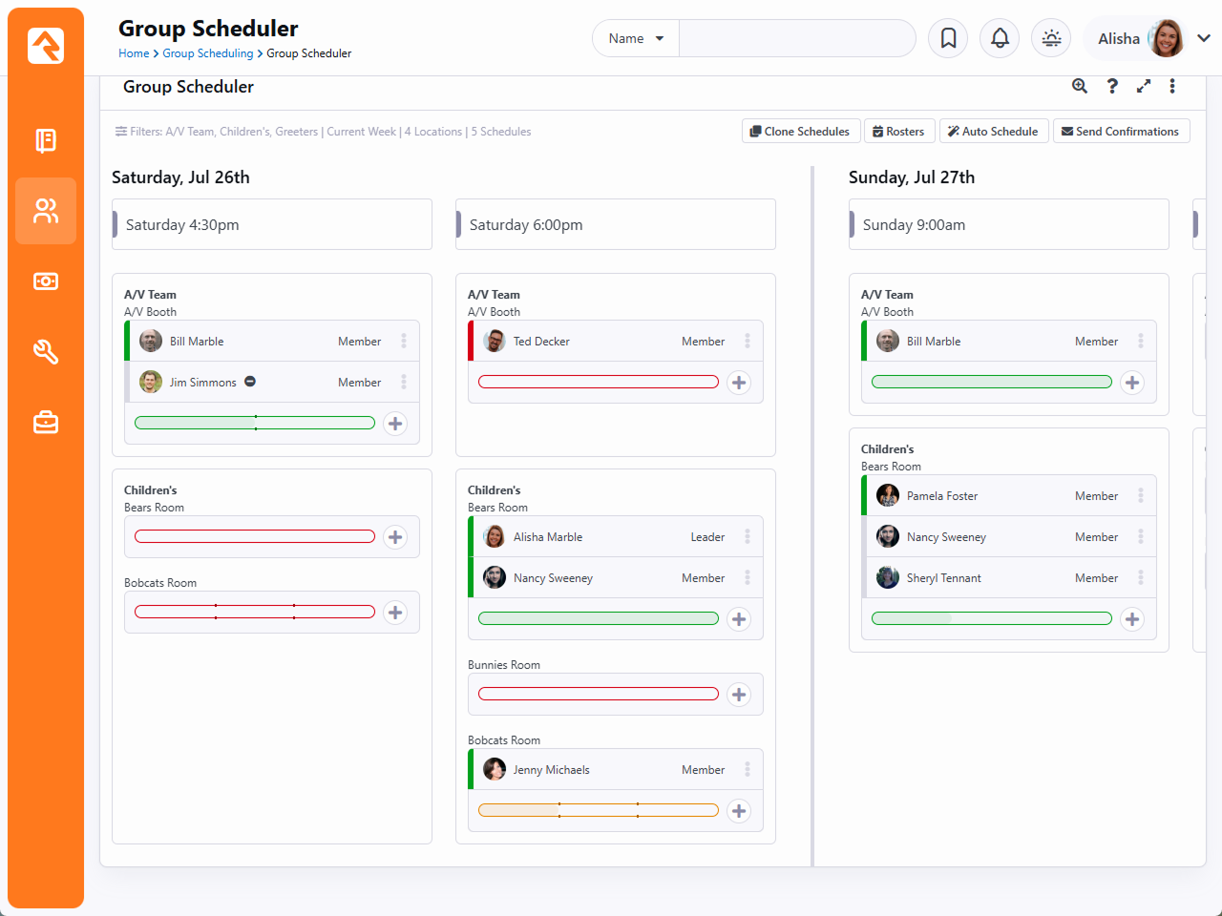Open the options menu for Ted Decker

click(x=748, y=341)
